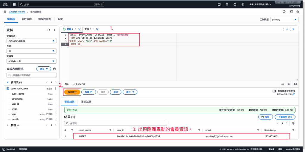Open CloudShell icon in top bar

[219, 4]
